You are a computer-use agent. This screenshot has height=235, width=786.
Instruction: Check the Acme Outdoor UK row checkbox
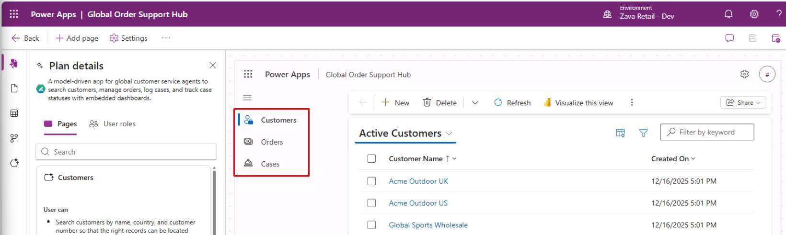[x=371, y=181]
